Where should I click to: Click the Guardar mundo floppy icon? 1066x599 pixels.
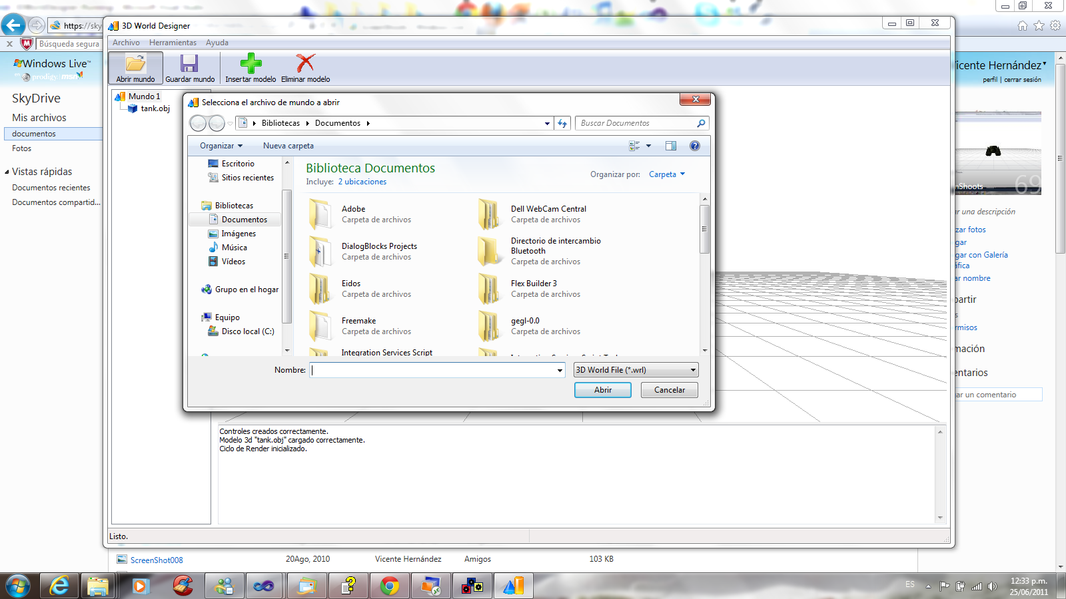coord(190,64)
